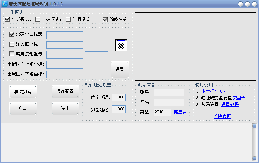Image resolution: width=259 pixels, height=163 pixels.
Task: Check 输入框坐标 checkbox
Action: click(x=12, y=44)
